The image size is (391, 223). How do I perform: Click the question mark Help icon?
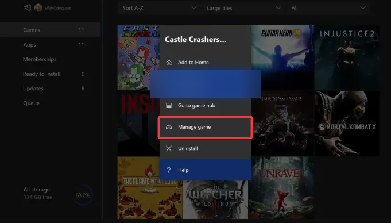[x=169, y=170]
